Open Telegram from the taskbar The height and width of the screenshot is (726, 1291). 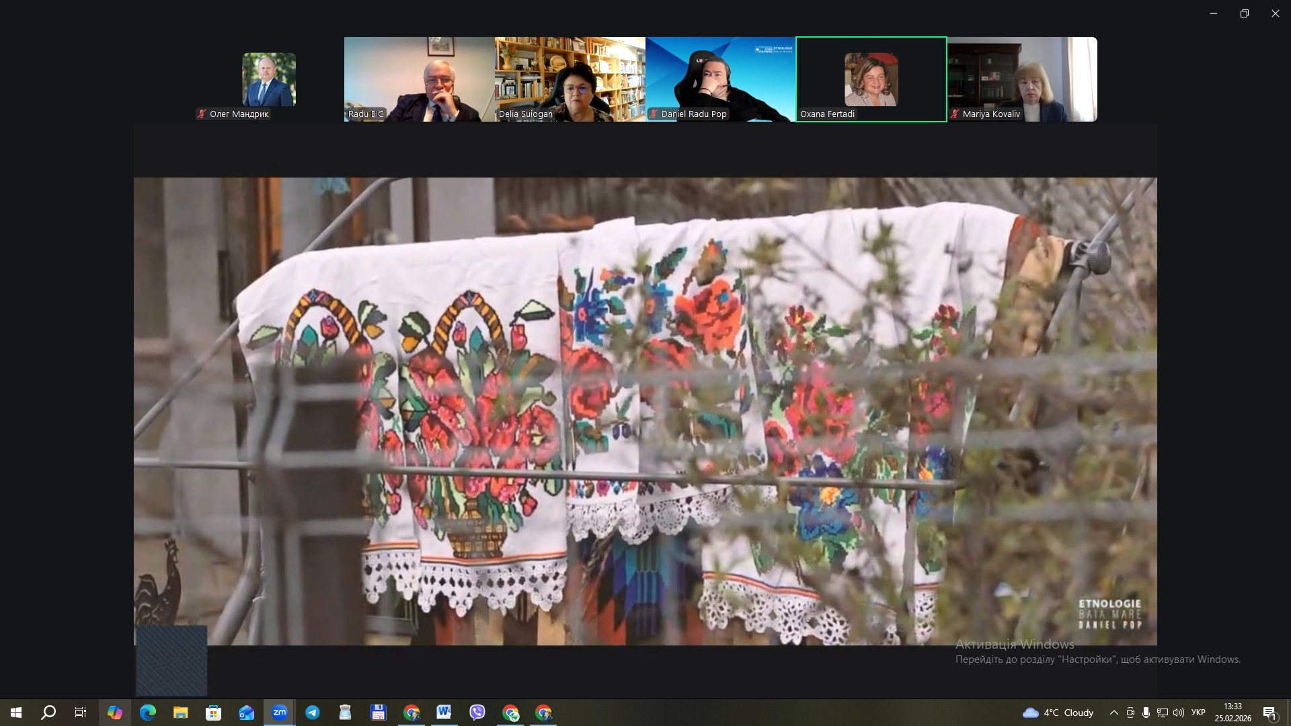(313, 713)
